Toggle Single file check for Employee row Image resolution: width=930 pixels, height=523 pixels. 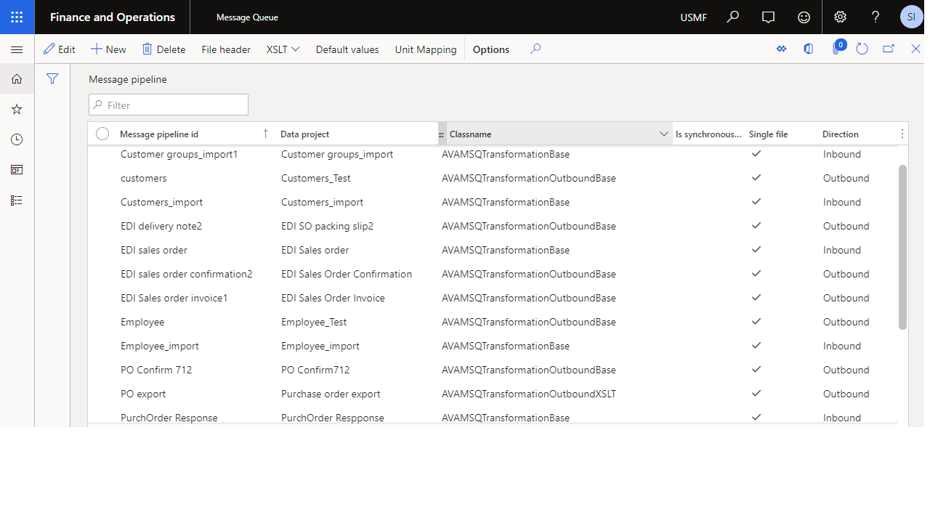click(756, 321)
